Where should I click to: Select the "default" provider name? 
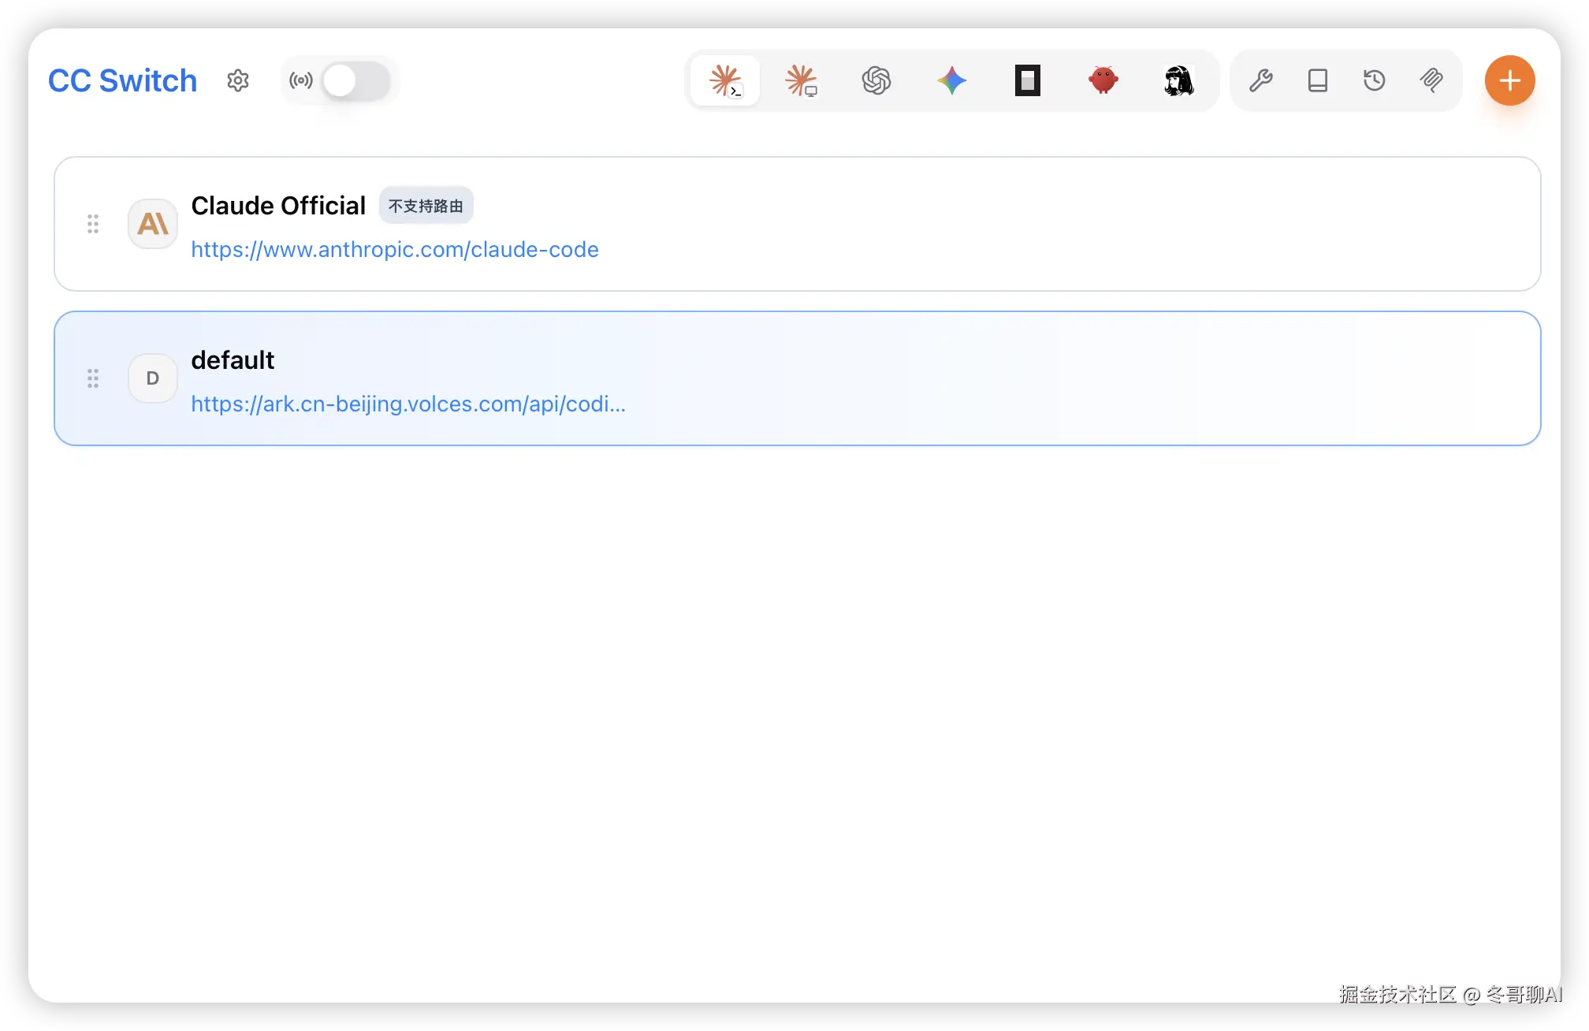click(x=233, y=360)
